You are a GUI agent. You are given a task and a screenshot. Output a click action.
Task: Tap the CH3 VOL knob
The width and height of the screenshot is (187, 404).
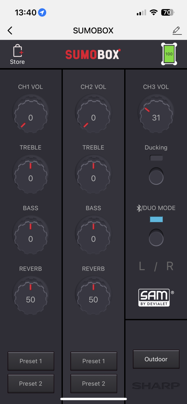pos(156,114)
